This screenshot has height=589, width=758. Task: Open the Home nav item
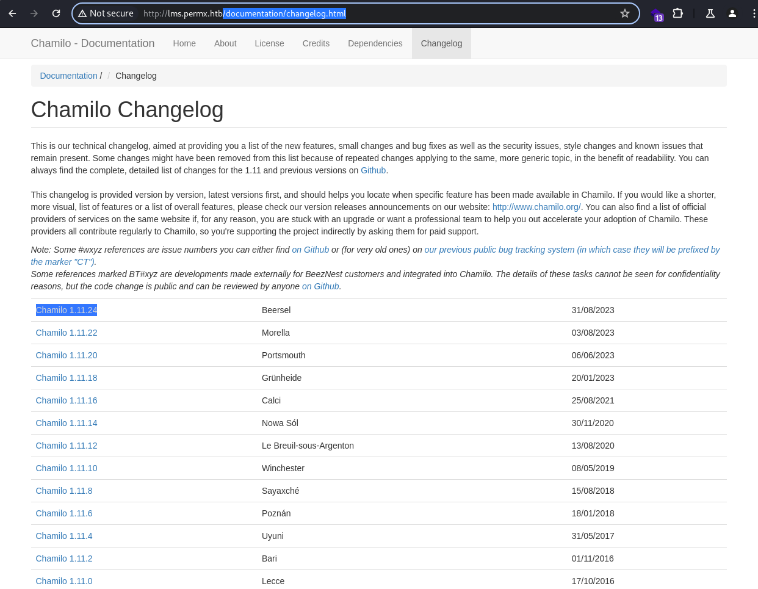(184, 43)
